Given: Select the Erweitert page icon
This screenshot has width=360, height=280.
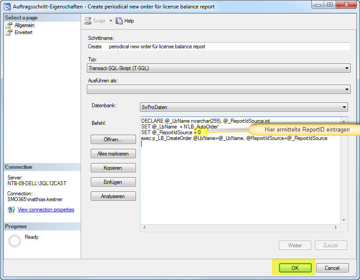Looking at the screenshot, I should (x=9, y=32).
